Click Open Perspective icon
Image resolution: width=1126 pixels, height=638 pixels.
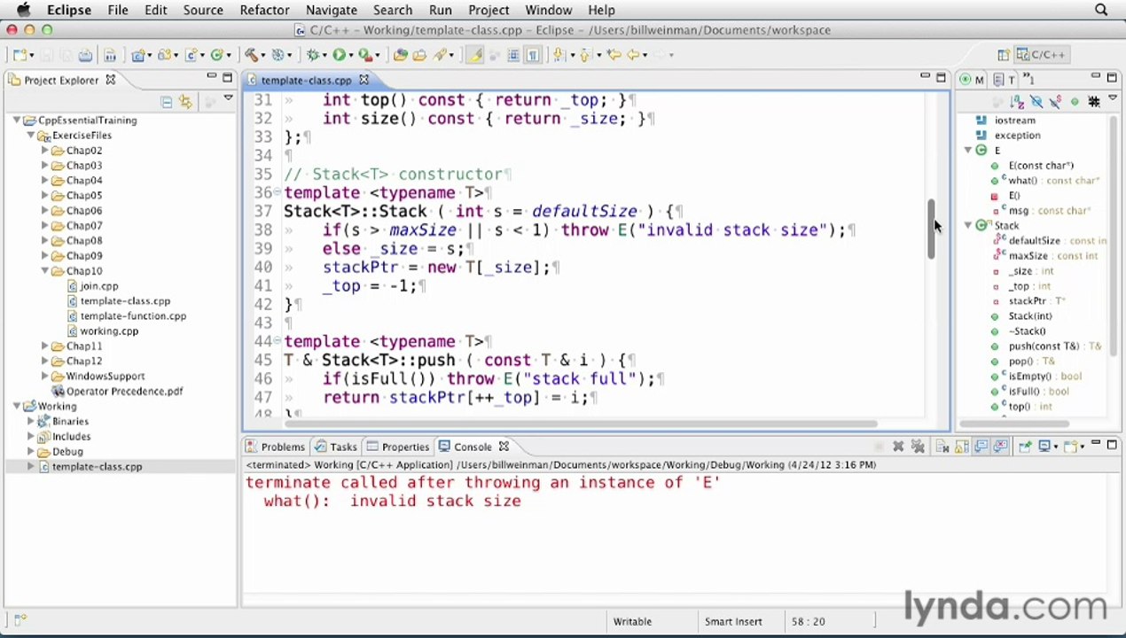pos(1003,55)
